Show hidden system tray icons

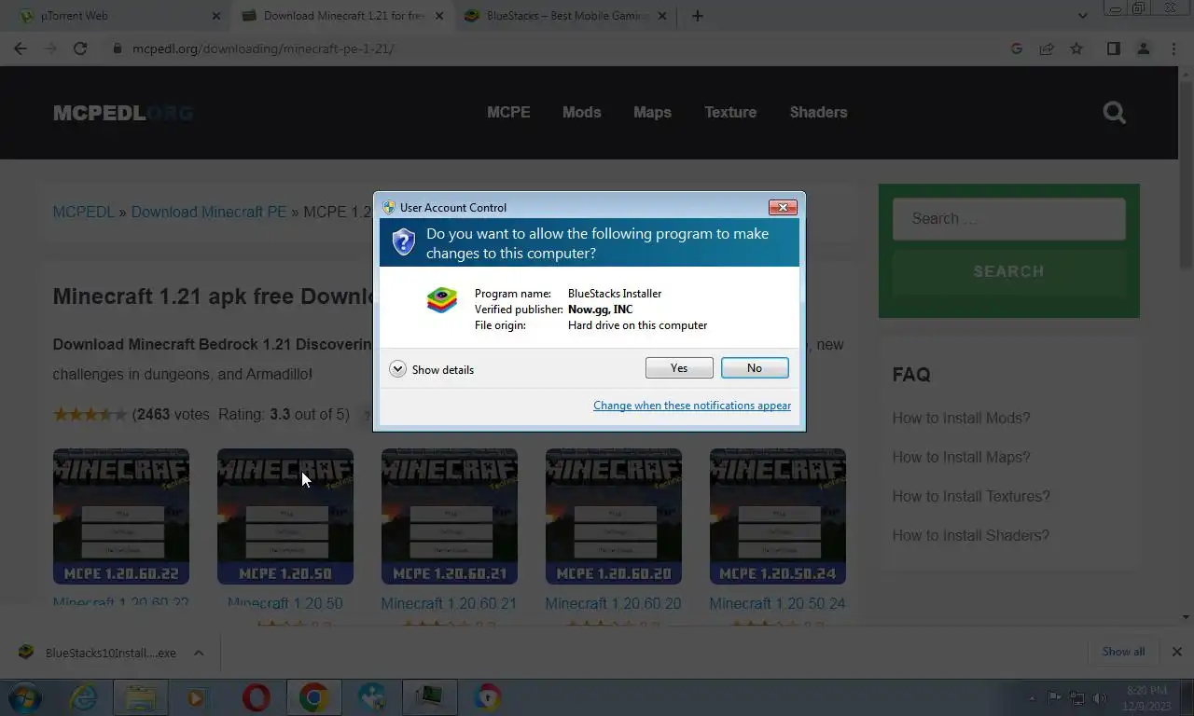[1032, 698]
